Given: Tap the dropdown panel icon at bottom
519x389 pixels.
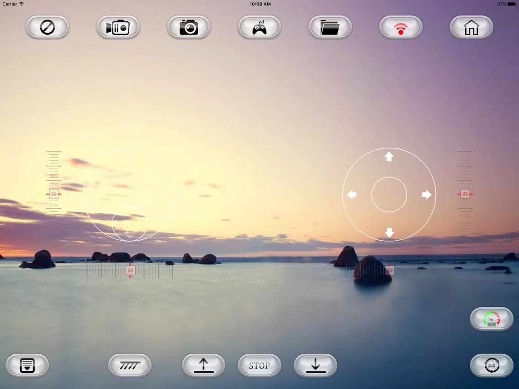Looking at the screenshot, I should [x=27, y=366].
